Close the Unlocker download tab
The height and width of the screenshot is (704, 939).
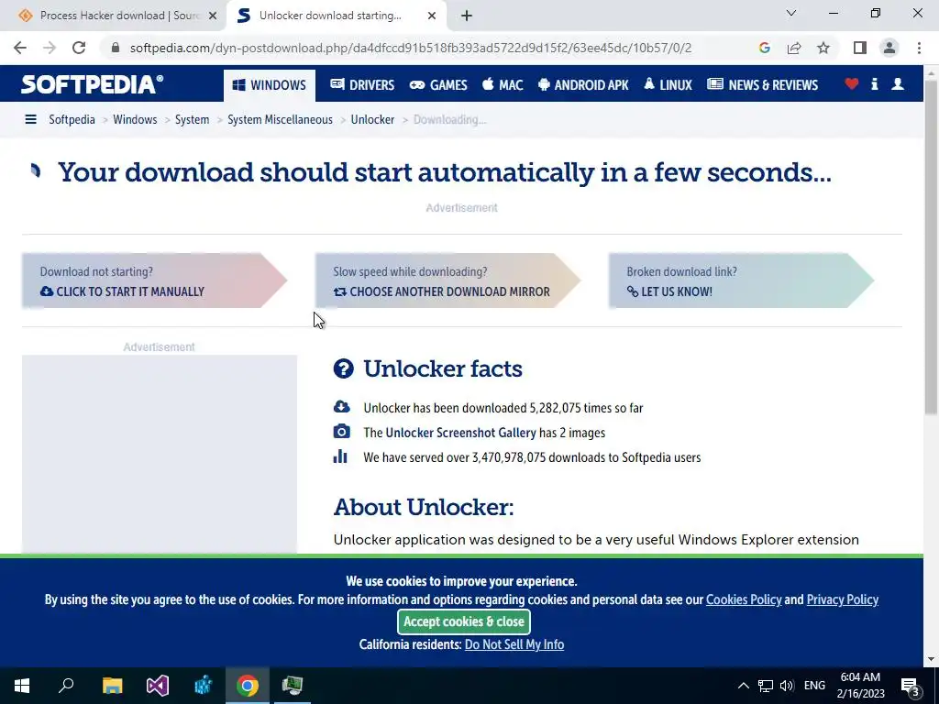click(432, 16)
